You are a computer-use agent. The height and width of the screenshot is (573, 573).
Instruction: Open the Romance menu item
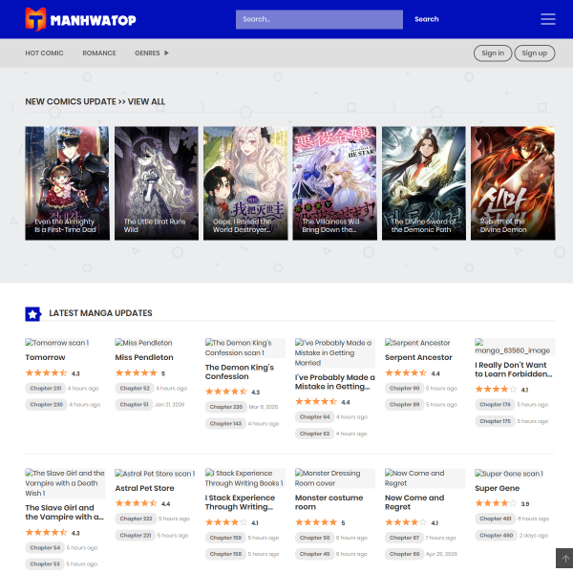pyautogui.click(x=99, y=53)
